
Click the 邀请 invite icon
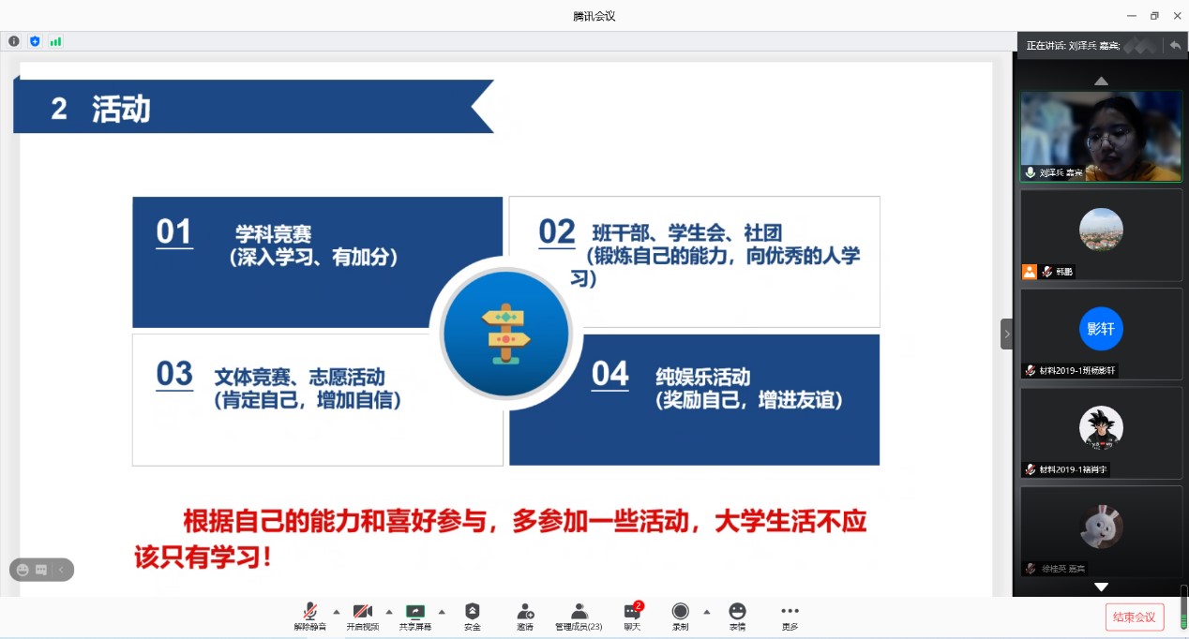[525, 617]
